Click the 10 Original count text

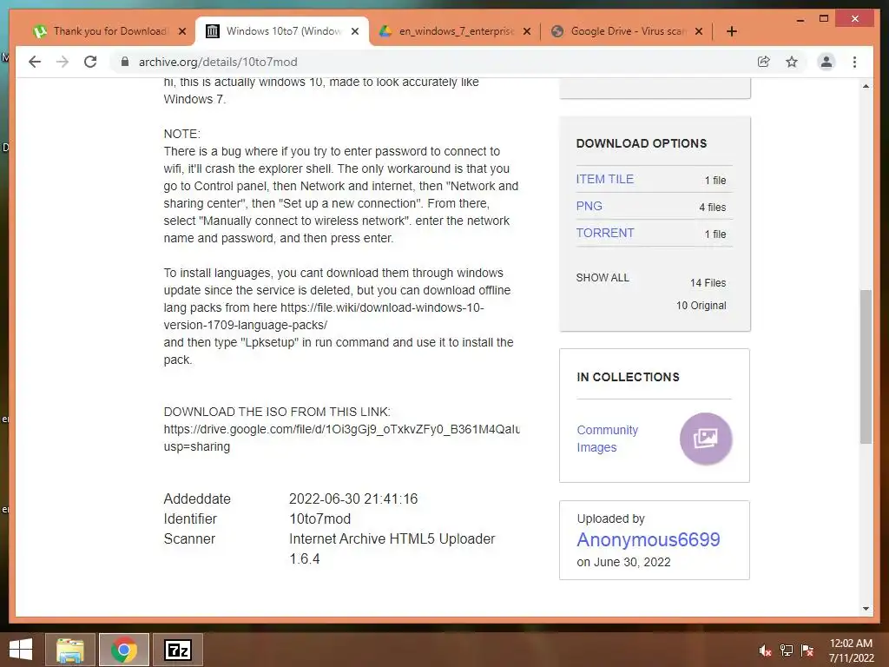coord(701,305)
